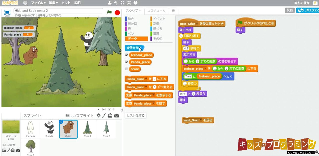
Task: Click the block help question mark icon
Action: 135,3
